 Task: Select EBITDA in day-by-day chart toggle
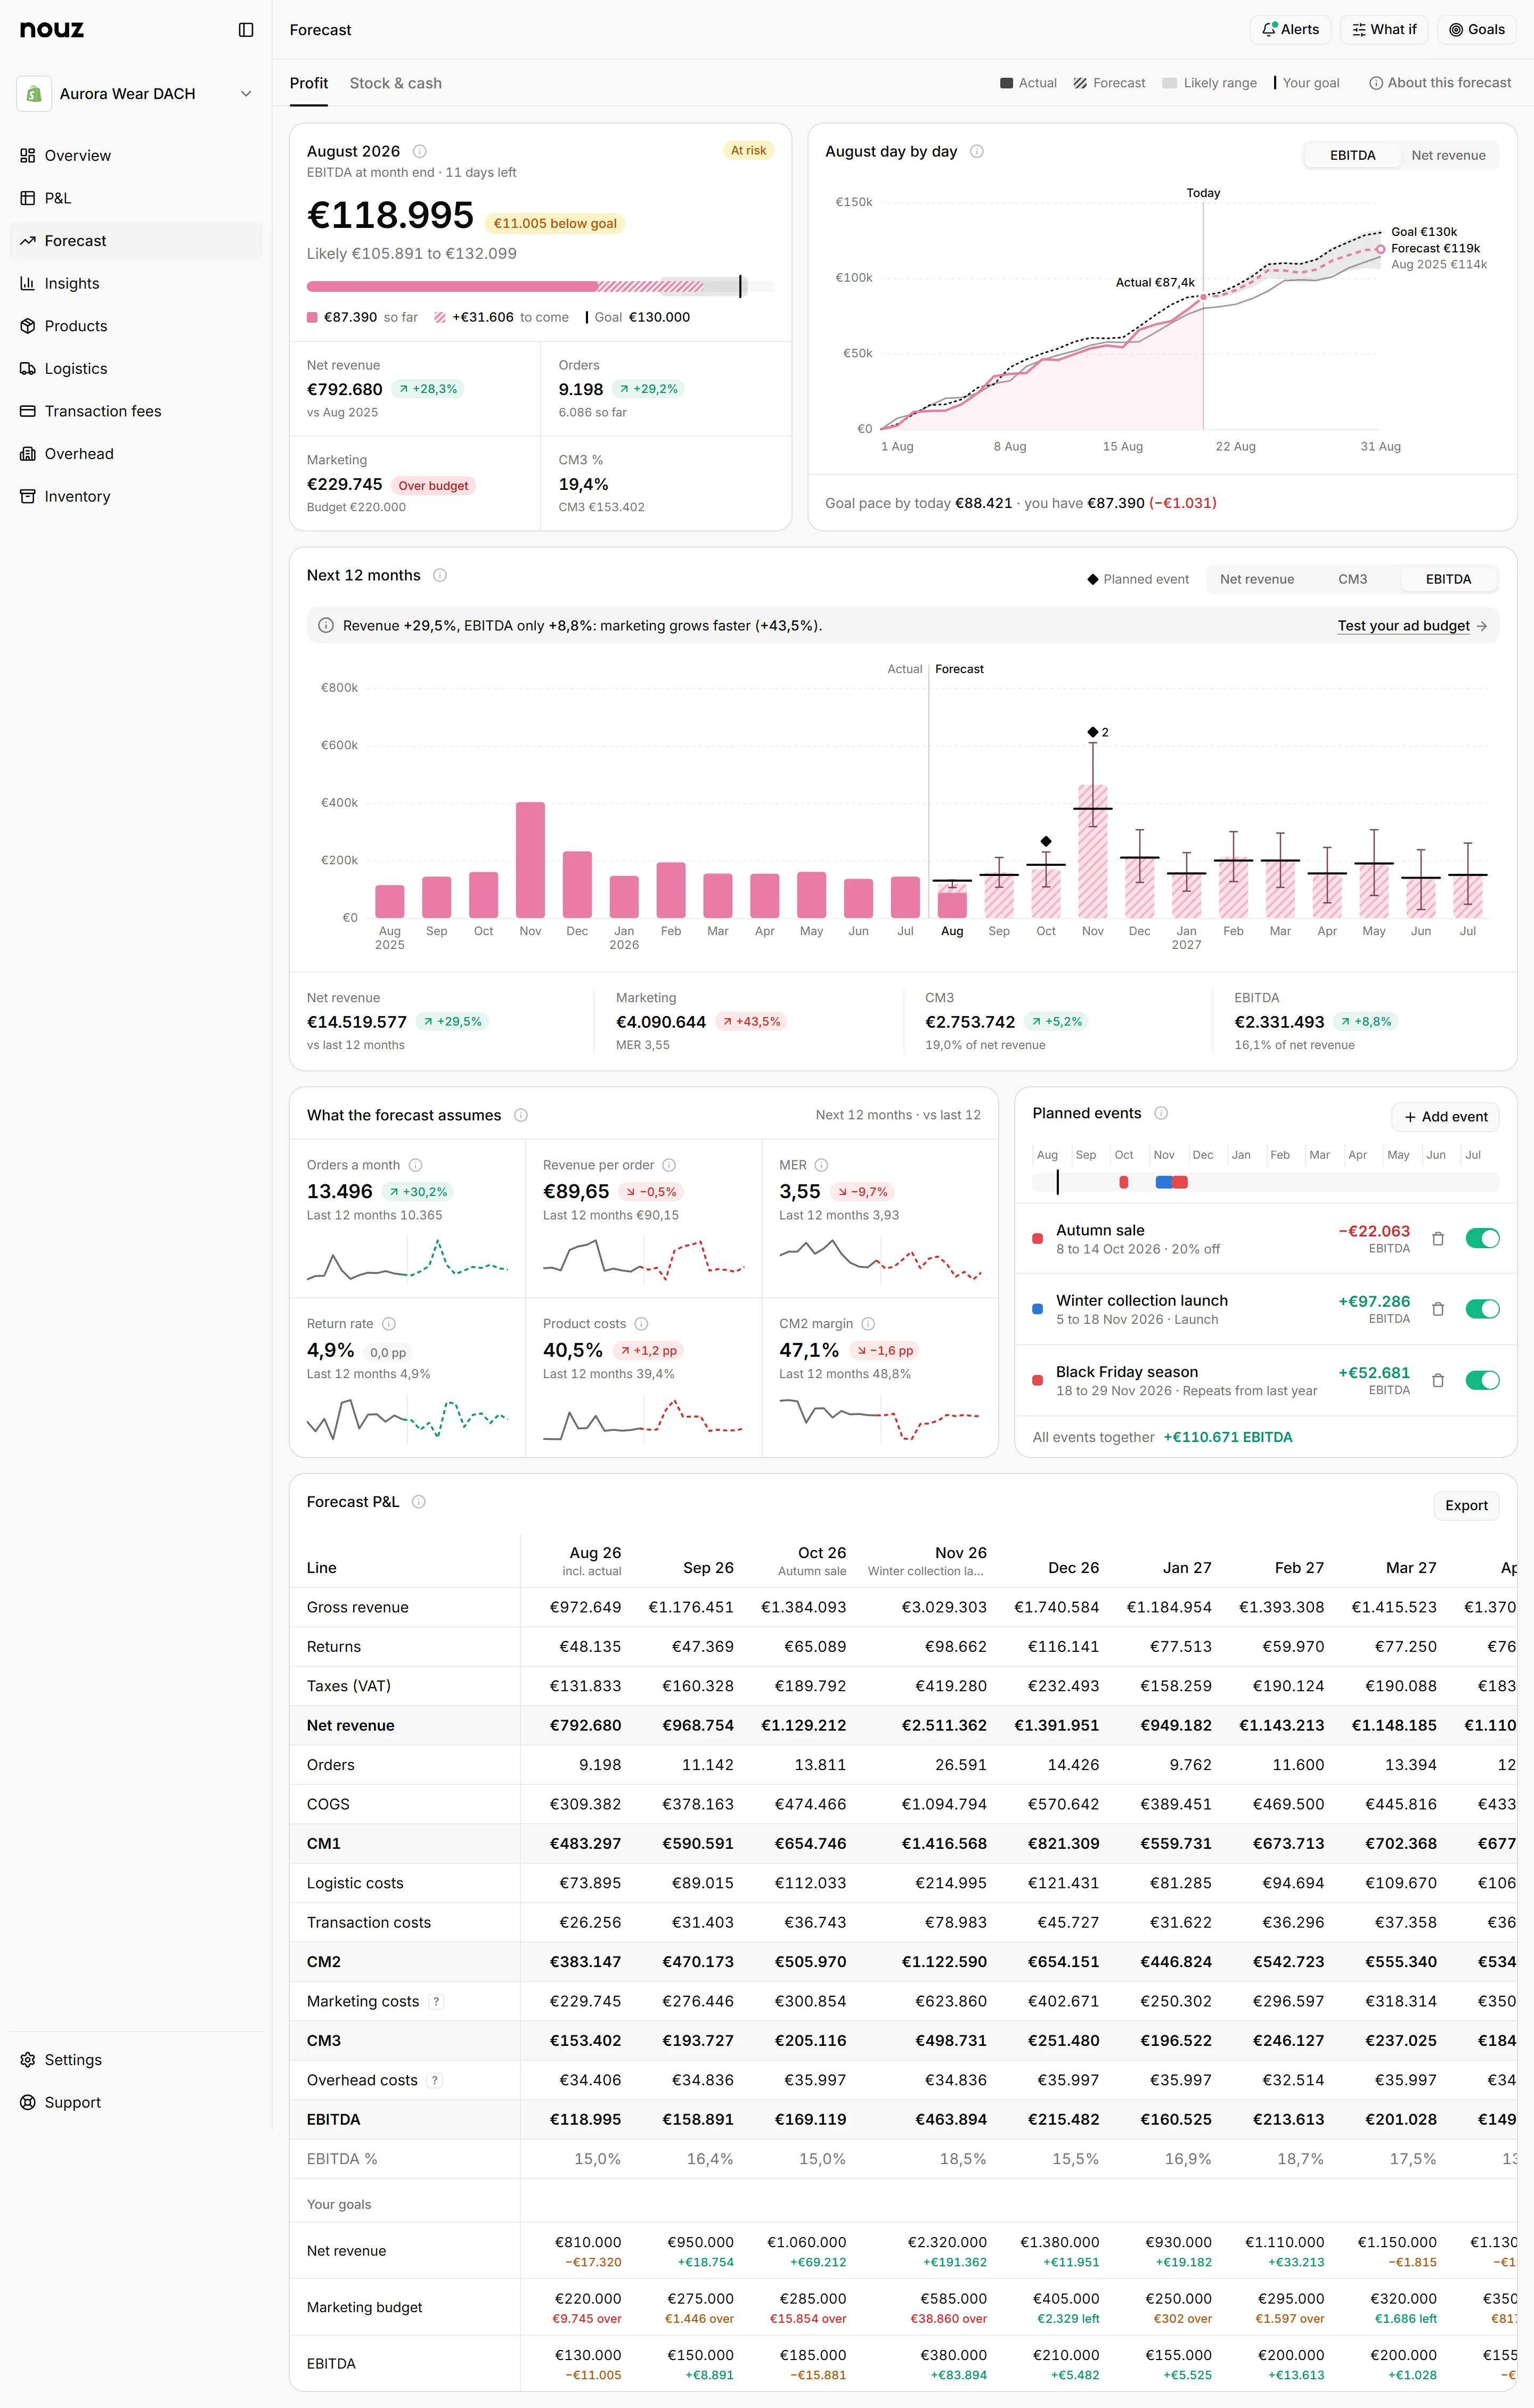tap(1352, 155)
